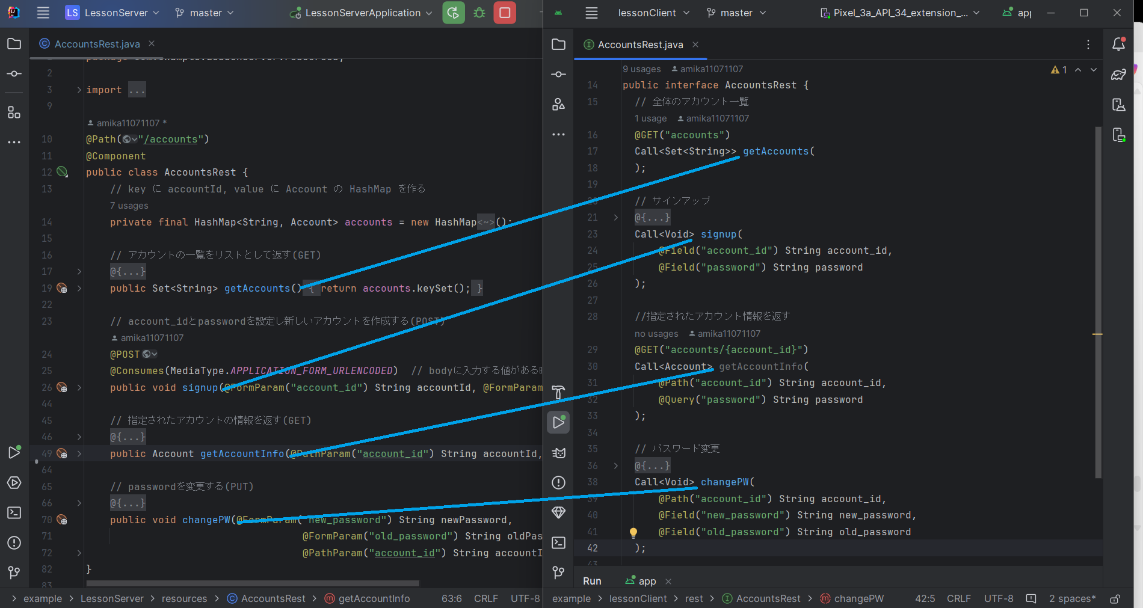Select app tab in Run panel
This screenshot has width=1143, height=608.
point(641,581)
